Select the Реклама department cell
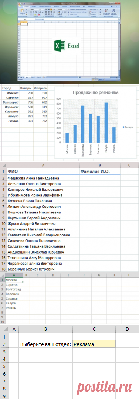139x399 pixels. (x=94, y=344)
